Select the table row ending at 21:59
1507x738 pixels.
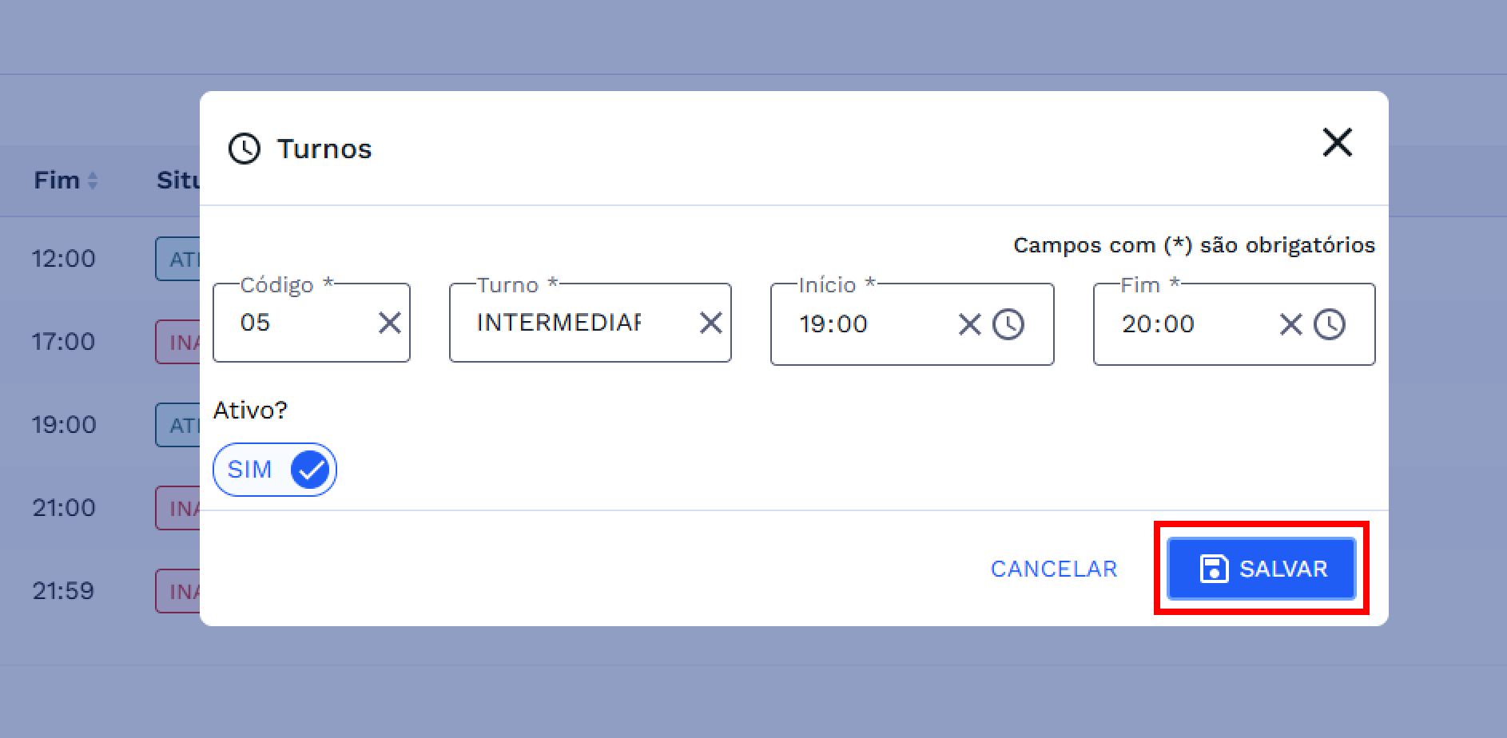pos(64,591)
